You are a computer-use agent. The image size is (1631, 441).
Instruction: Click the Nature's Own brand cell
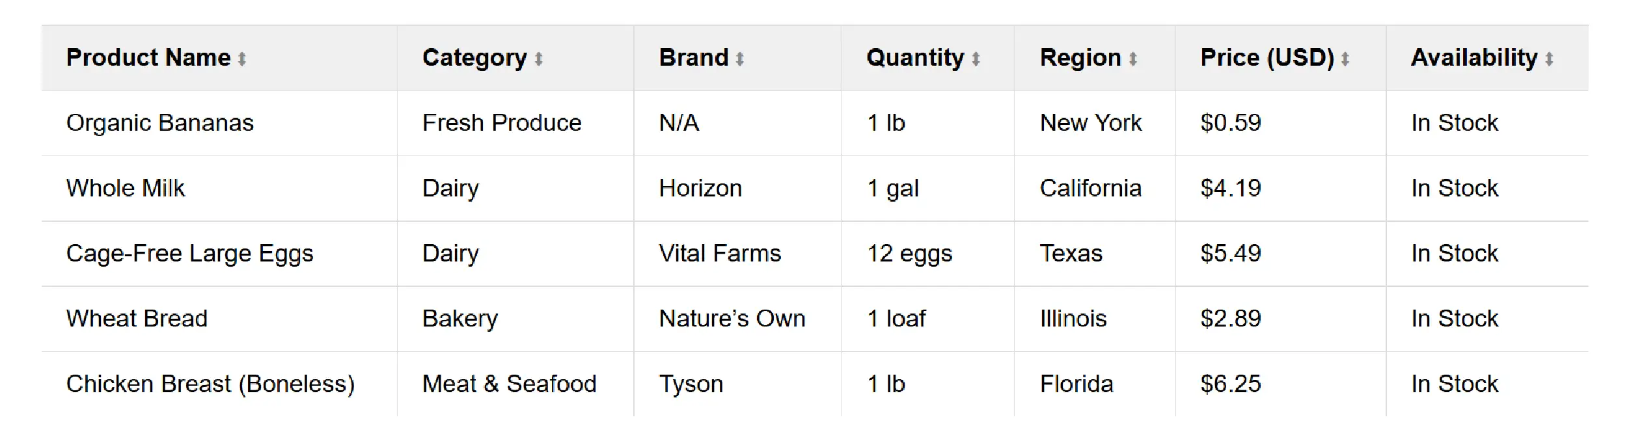click(x=732, y=319)
